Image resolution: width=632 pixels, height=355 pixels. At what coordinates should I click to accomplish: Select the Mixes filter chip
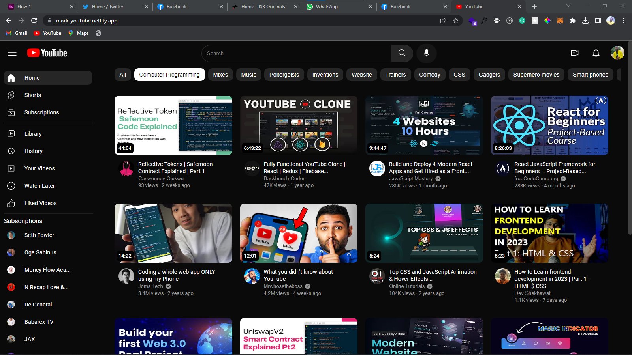point(220,75)
